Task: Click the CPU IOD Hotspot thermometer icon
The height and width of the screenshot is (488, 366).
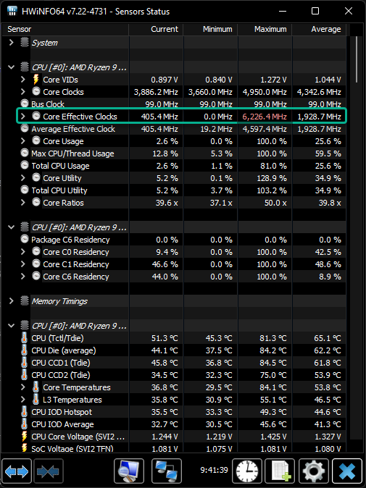Action: [25, 412]
